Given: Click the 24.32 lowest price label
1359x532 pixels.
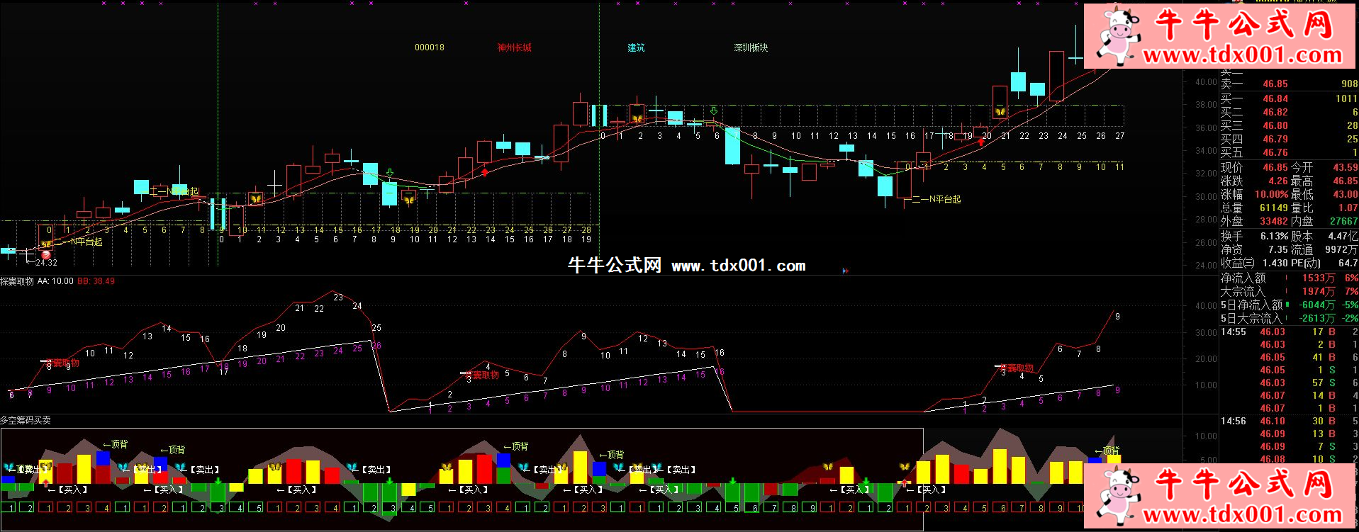Looking at the screenshot, I should 47,263.
